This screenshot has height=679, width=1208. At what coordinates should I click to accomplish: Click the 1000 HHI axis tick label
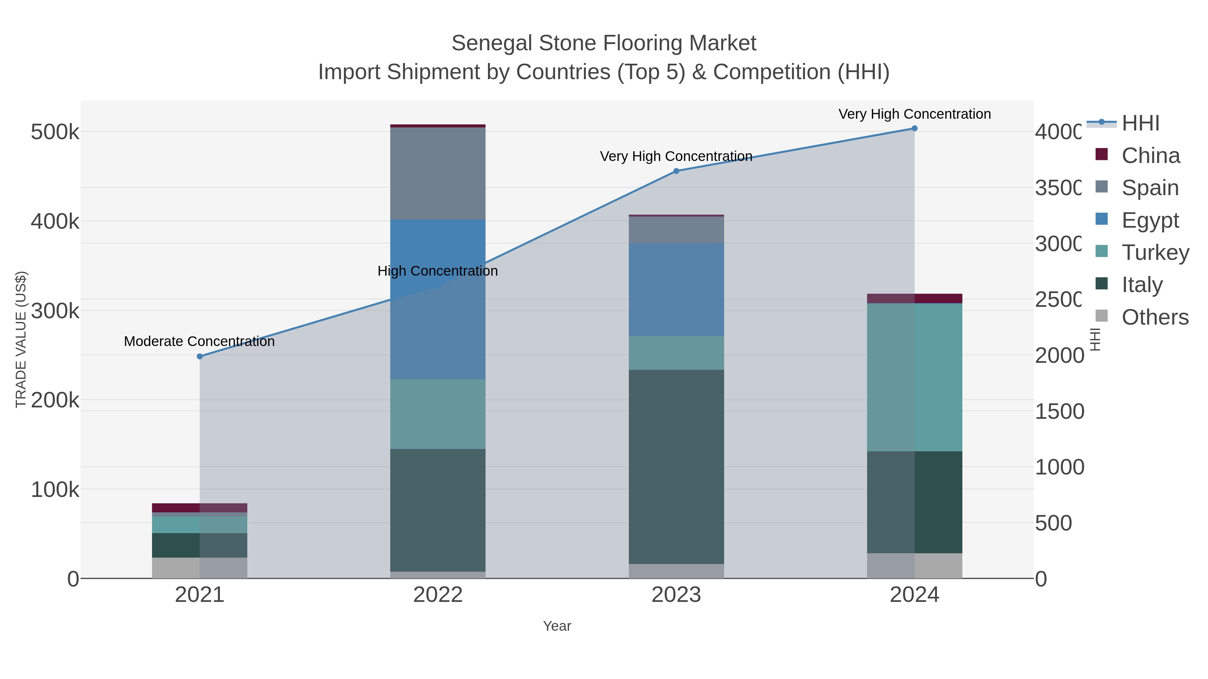click(1059, 467)
